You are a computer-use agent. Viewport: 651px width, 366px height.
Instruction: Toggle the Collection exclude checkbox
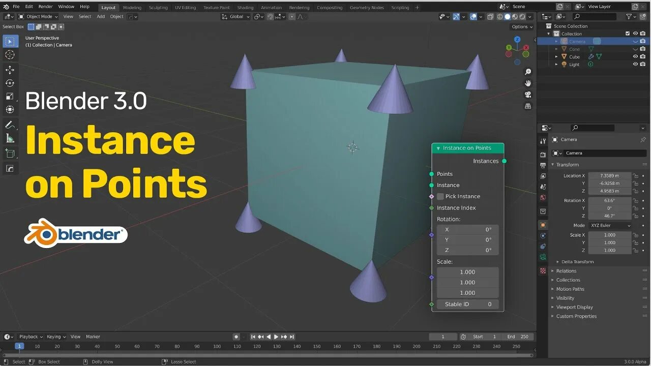click(628, 34)
